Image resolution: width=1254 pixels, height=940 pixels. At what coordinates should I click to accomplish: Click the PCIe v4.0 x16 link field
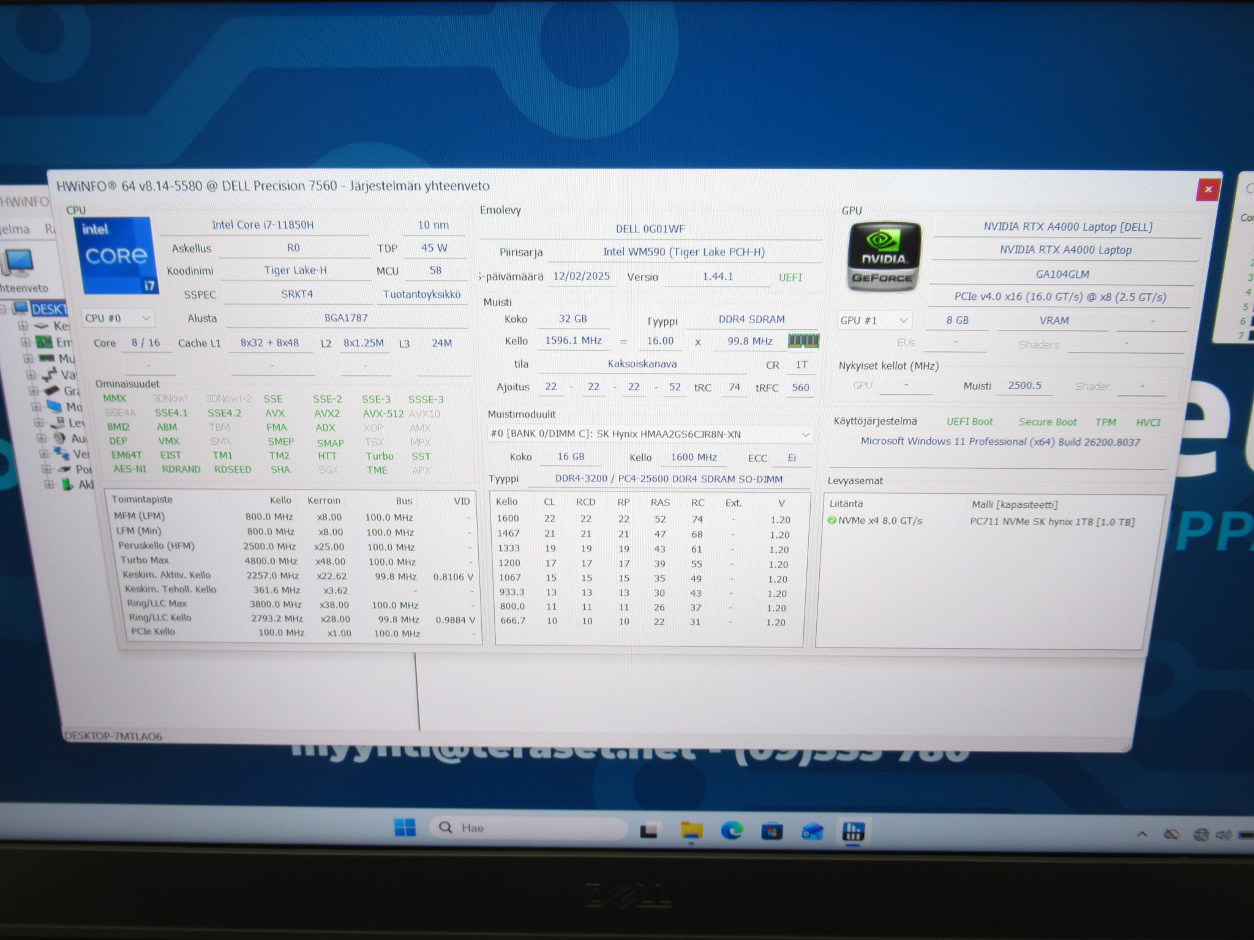click(x=1060, y=297)
